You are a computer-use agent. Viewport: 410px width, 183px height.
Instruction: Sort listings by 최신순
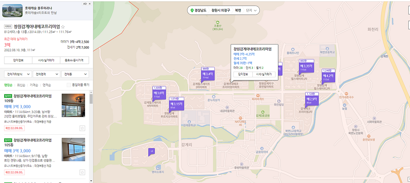tap(21, 85)
